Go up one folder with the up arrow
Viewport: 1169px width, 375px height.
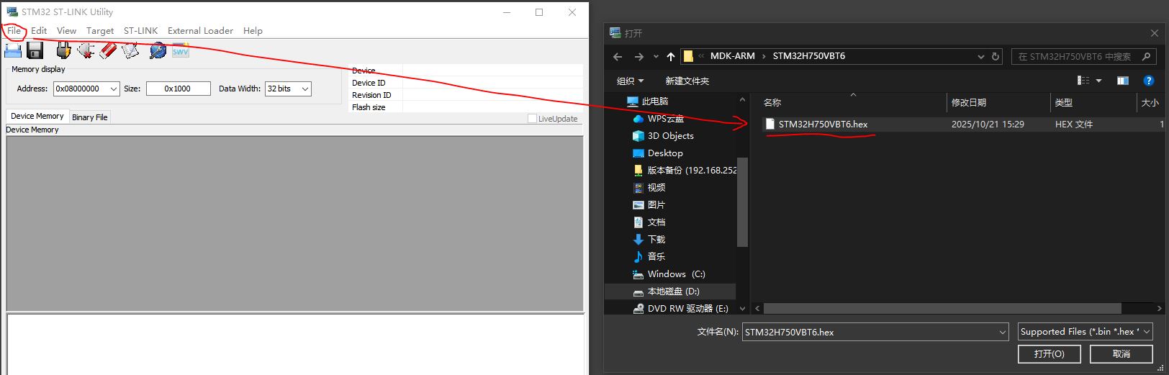point(671,56)
